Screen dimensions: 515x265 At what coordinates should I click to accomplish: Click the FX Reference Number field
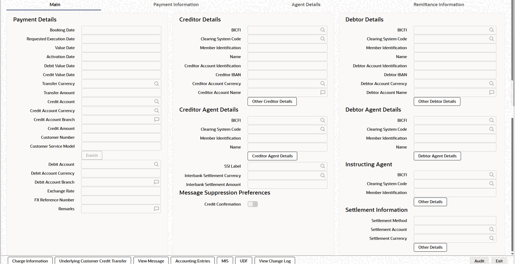[121, 200]
